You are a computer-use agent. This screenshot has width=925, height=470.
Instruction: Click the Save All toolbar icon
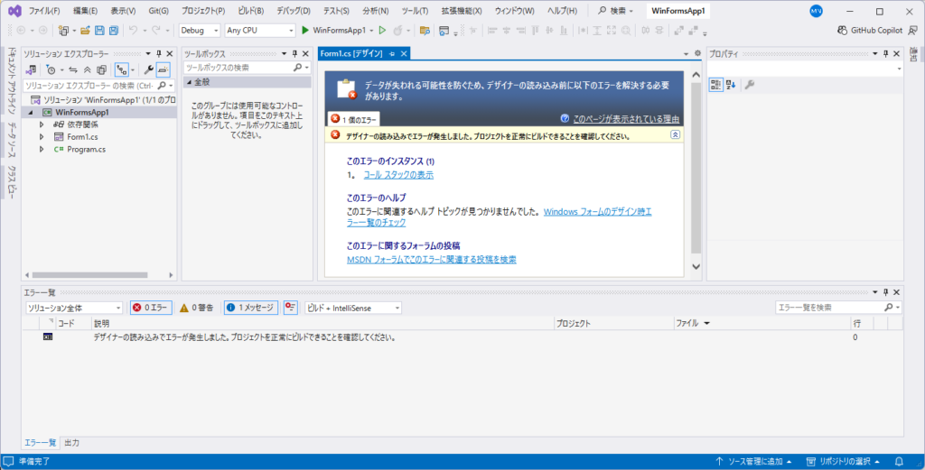pos(113,30)
